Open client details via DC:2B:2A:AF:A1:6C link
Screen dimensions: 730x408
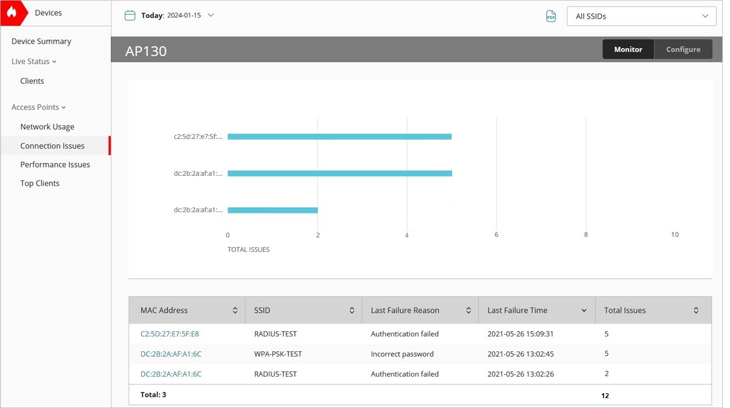[x=171, y=354]
